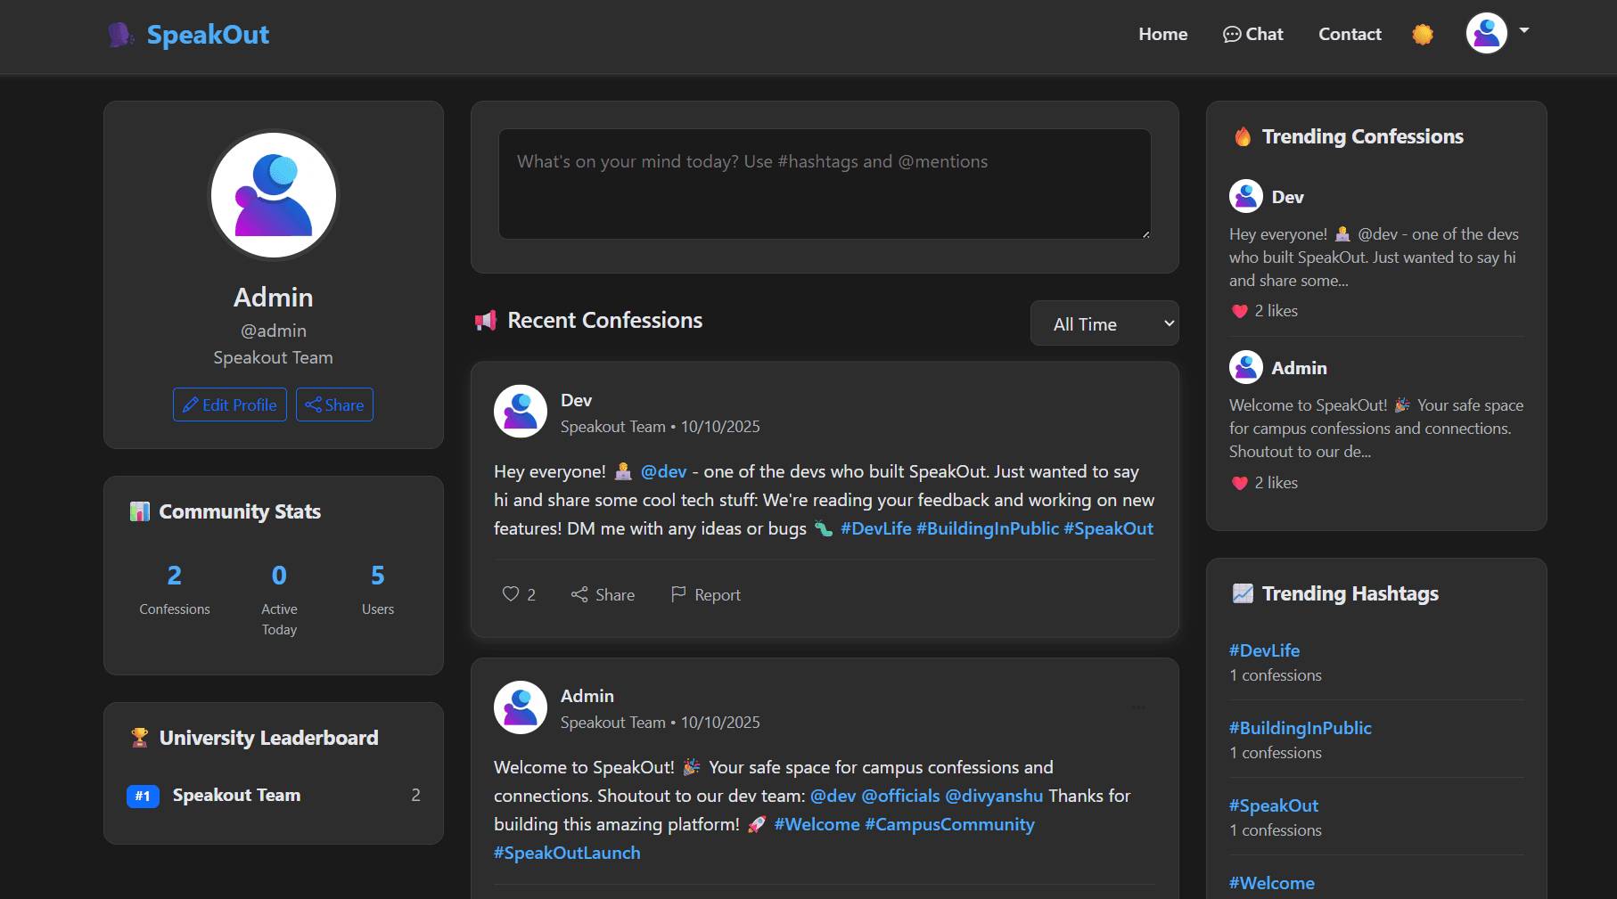The image size is (1617, 899).
Task: Go to the Contact page
Action: pos(1350,35)
